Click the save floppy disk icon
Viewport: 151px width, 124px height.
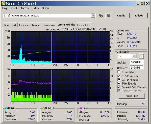[x=108, y=16]
